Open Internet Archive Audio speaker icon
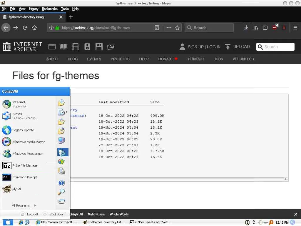Image resolution: width=301 pixels, height=226 pixels. (87, 47)
